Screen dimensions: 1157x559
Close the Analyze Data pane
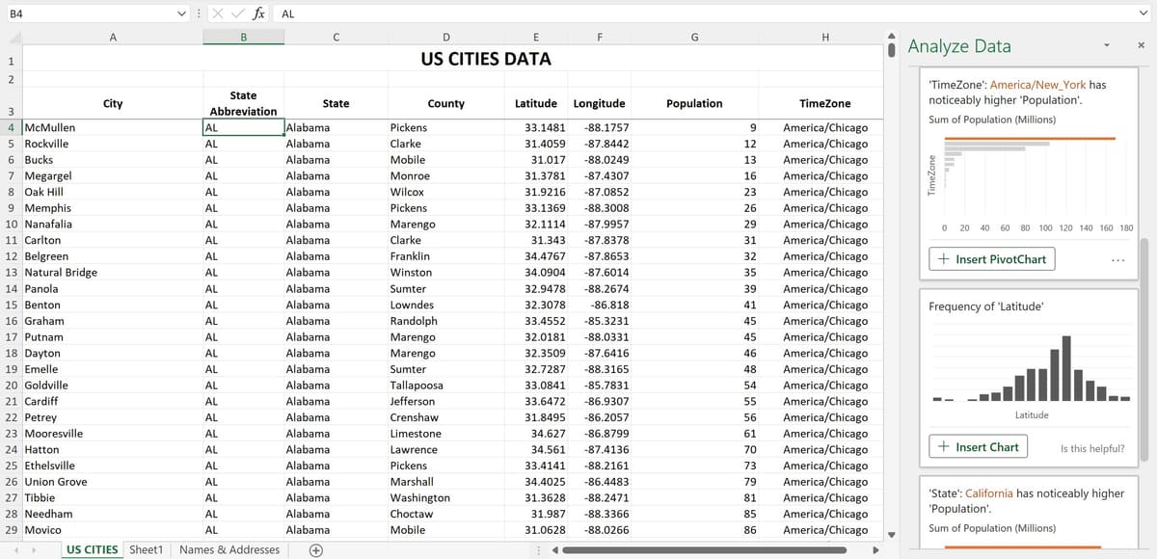coord(1141,45)
